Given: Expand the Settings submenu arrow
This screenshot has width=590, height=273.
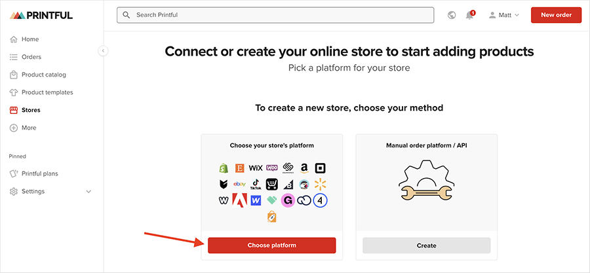Looking at the screenshot, I should tap(88, 192).
